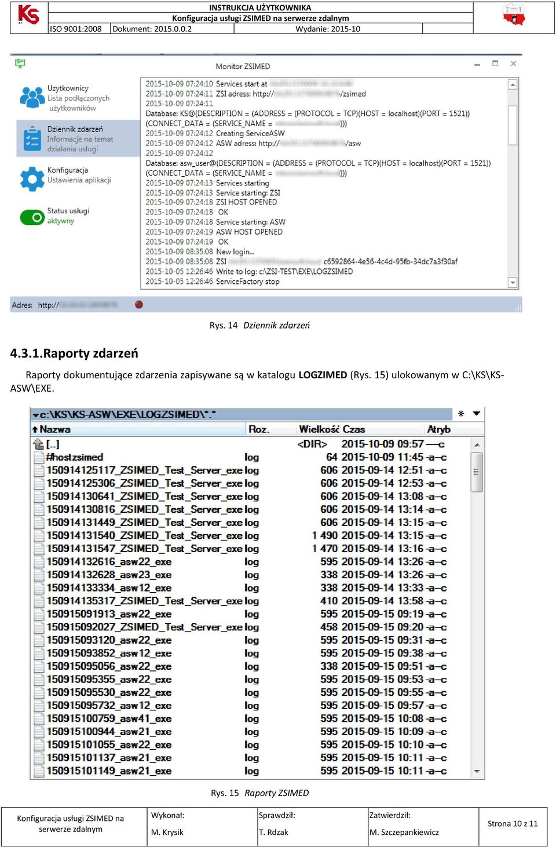Click file icon of 150915095355_asw22_exe

point(39,680)
